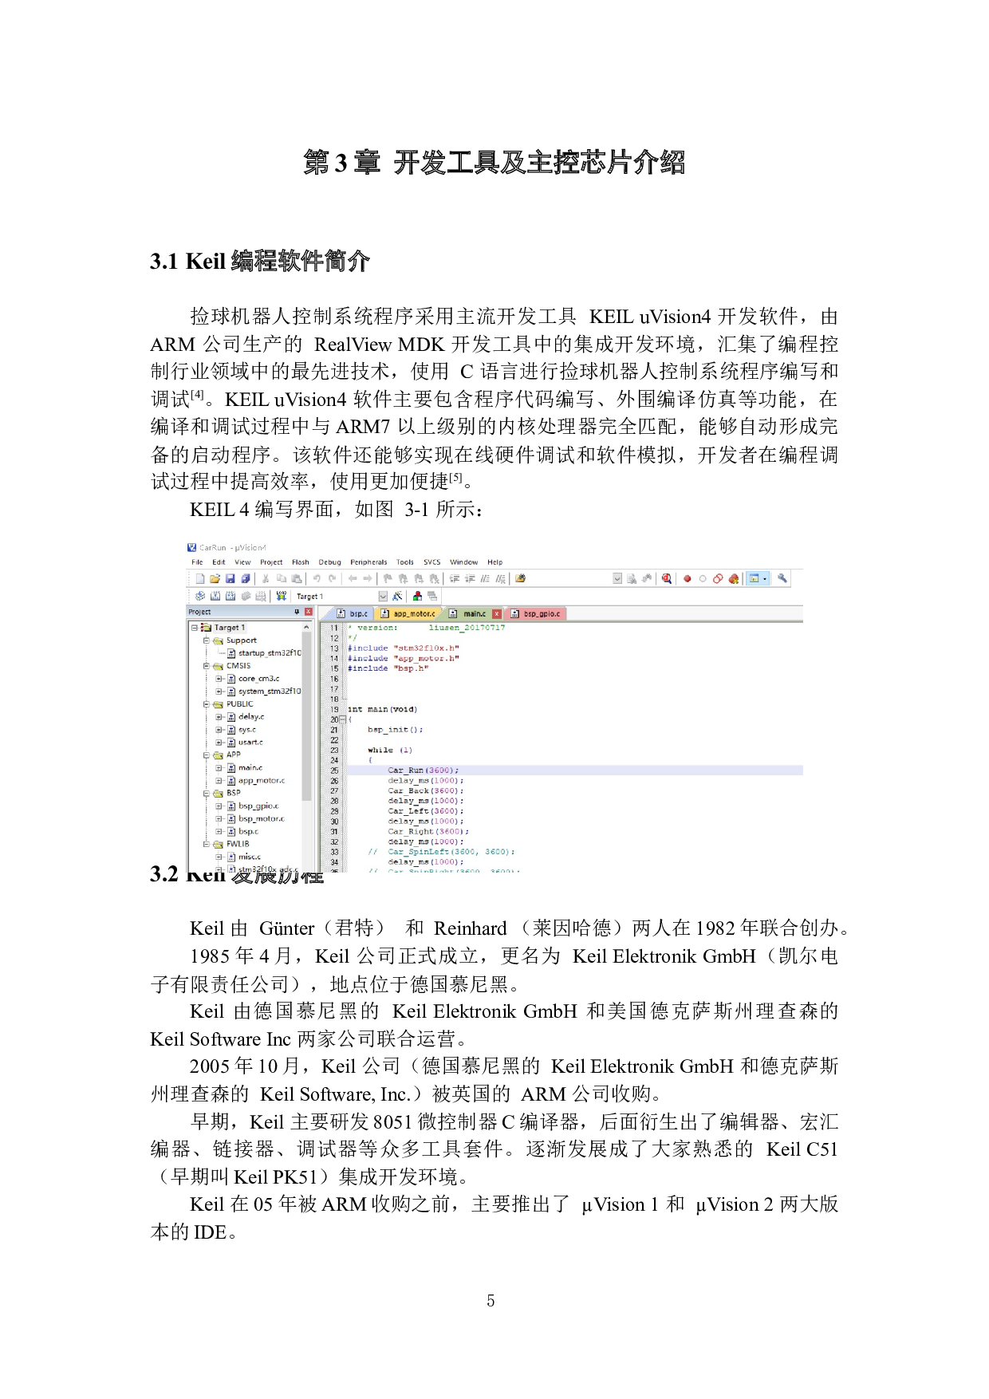Pin the Project panel with pushpin
The height and width of the screenshot is (1399, 989).
coord(297,612)
